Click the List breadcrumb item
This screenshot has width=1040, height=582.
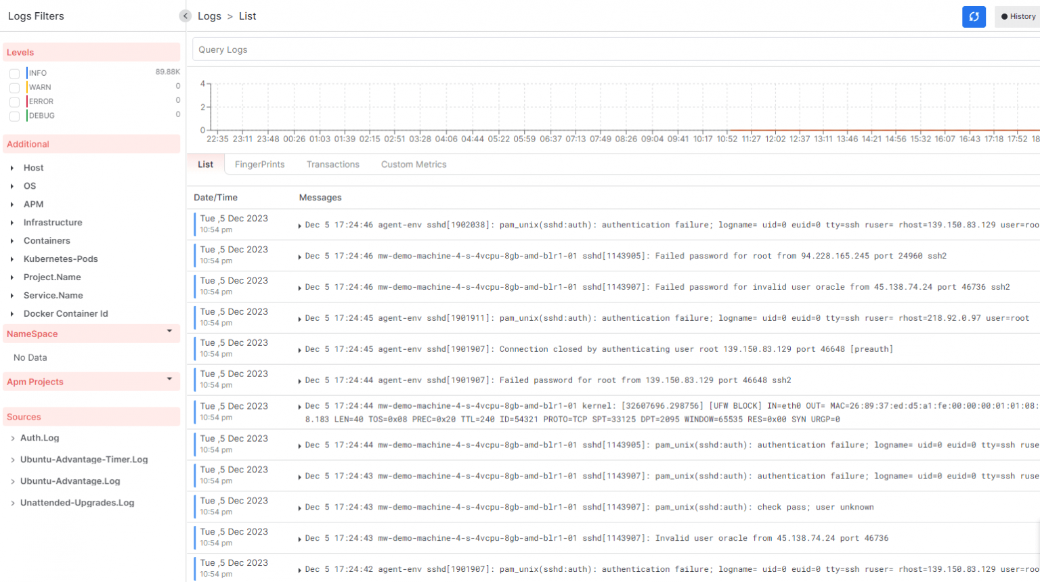tap(247, 16)
